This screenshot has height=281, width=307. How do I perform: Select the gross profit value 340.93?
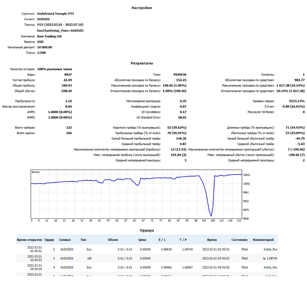pyautogui.click(x=67, y=85)
